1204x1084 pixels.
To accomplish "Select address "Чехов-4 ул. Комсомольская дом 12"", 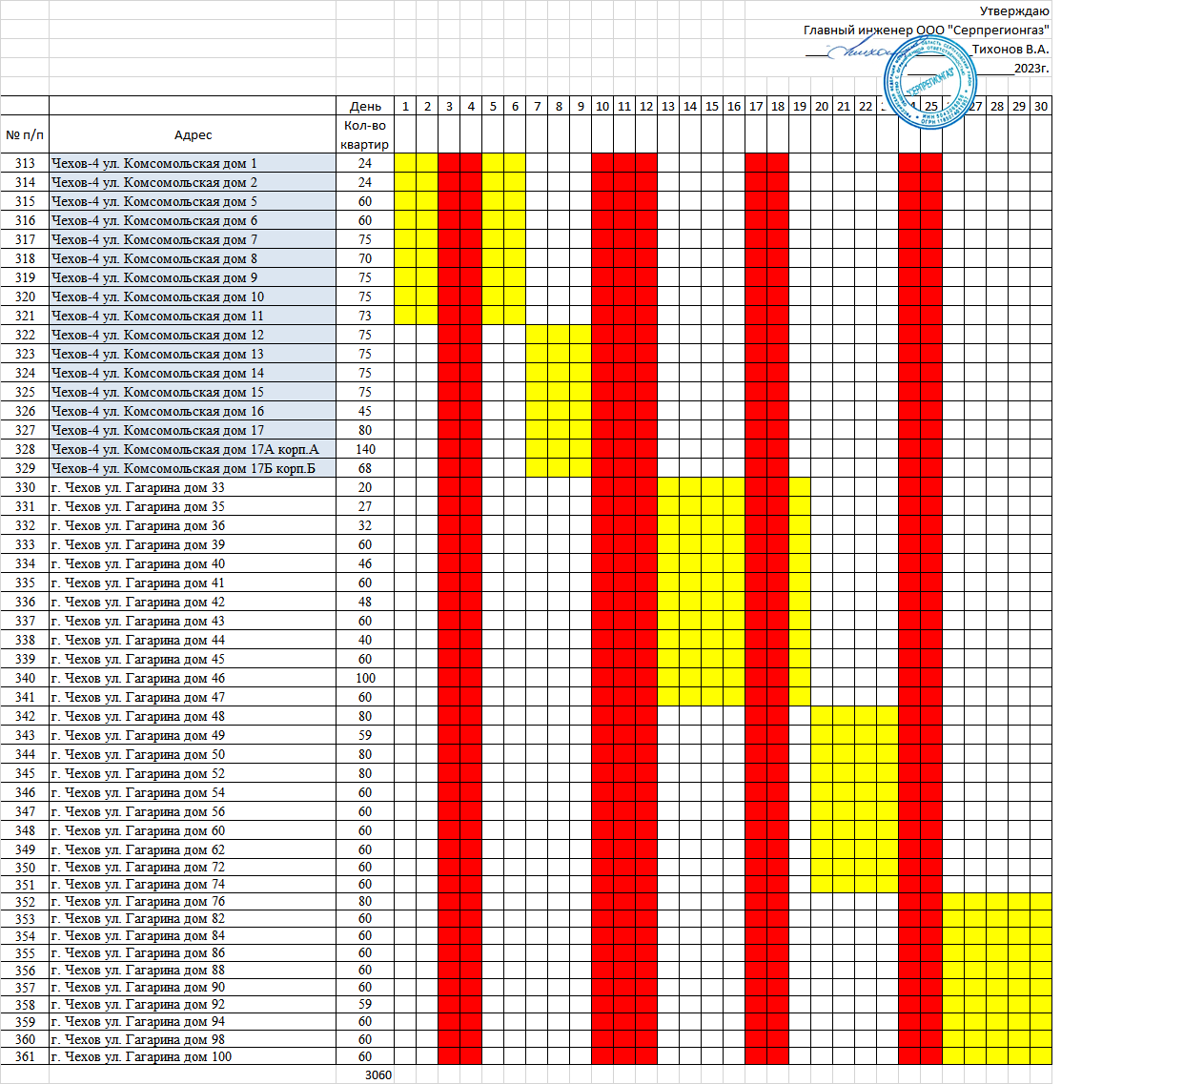I will click(x=193, y=335).
